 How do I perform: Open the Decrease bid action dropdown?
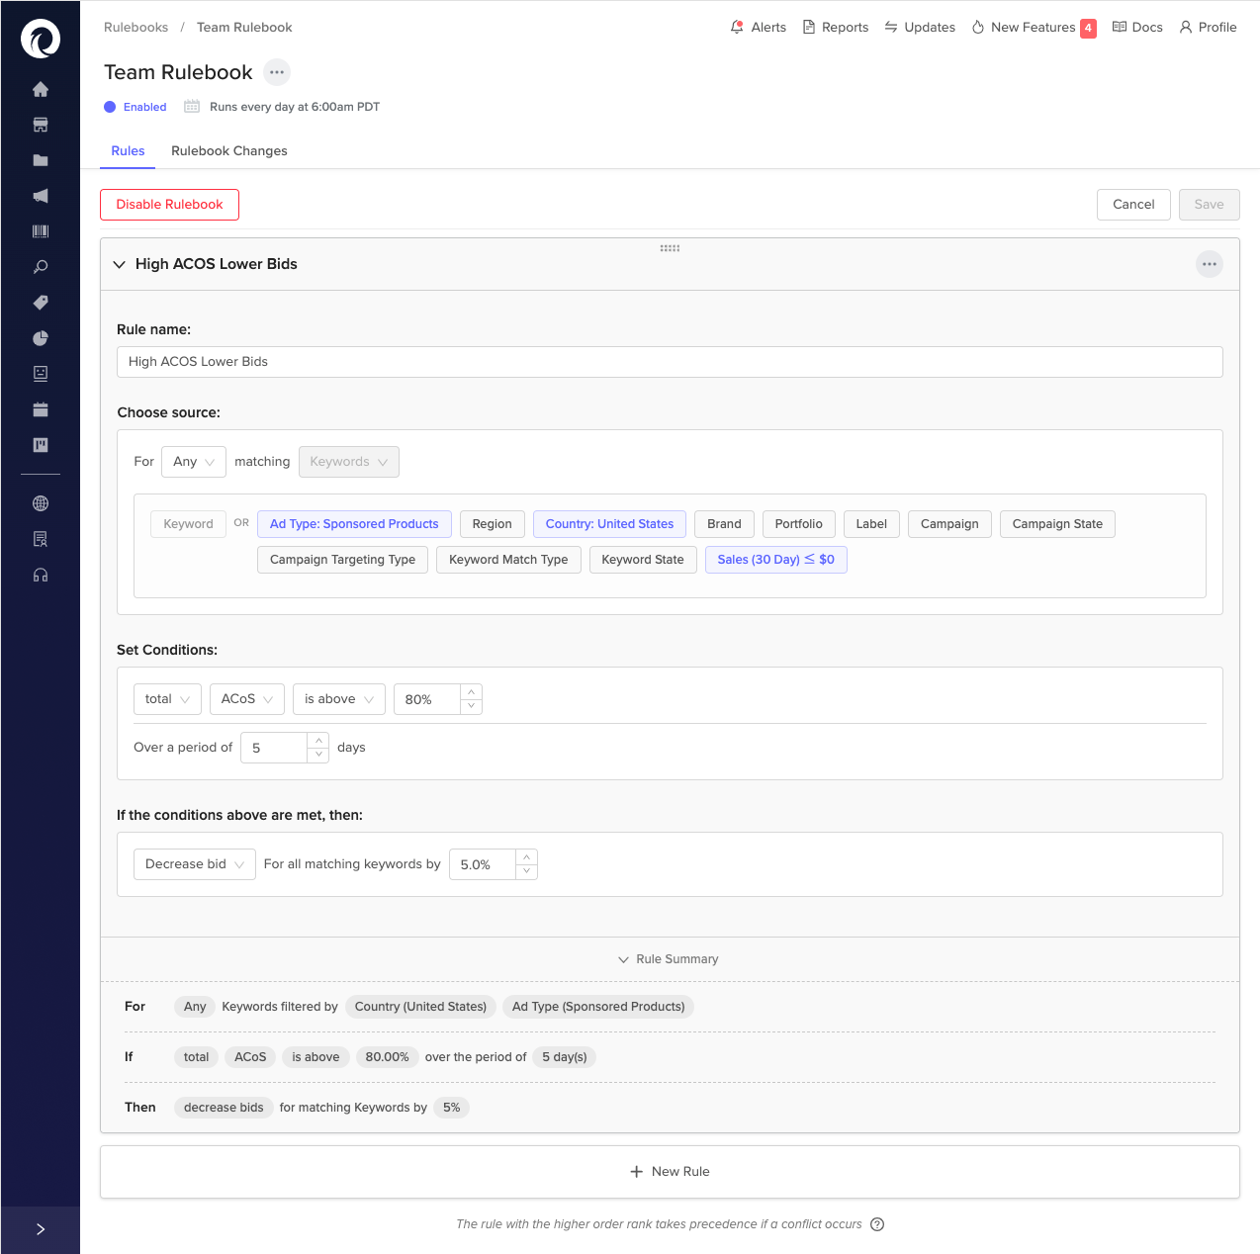click(194, 864)
